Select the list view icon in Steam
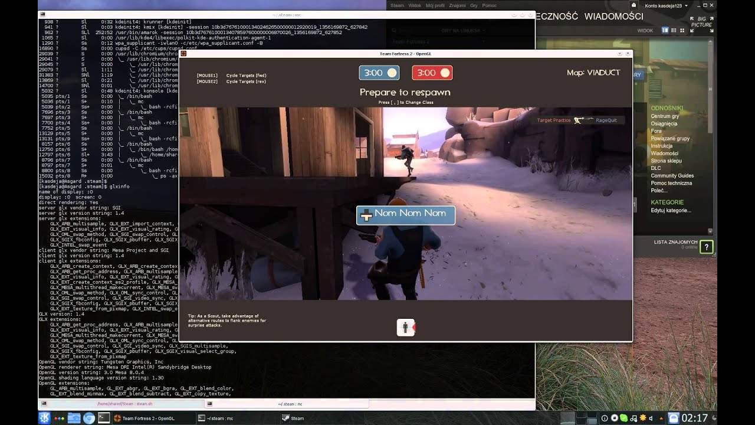Viewport: 755px width, 425px height. click(674, 30)
